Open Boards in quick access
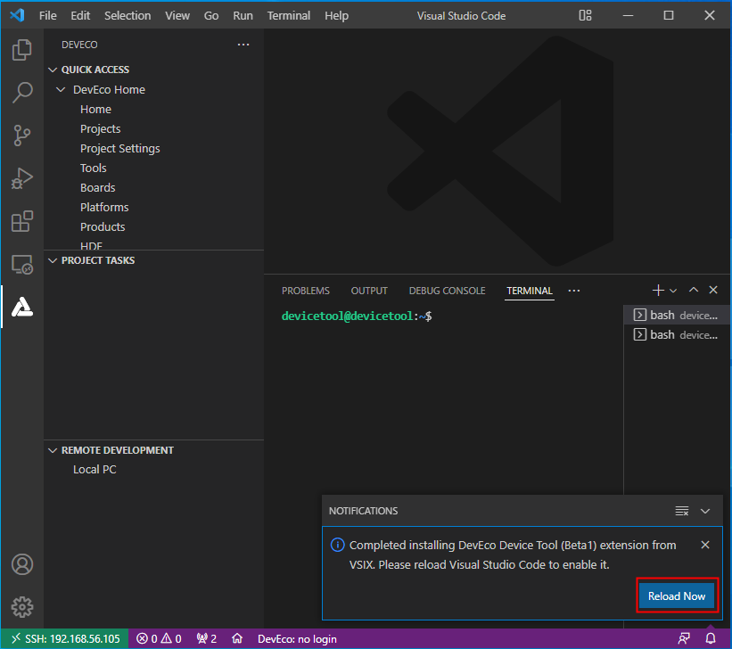Screen dimensions: 732x649 coord(97,187)
